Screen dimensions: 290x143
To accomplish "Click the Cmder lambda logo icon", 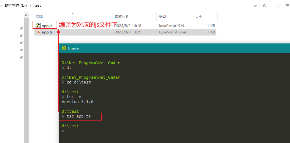I will pos(64,48).
